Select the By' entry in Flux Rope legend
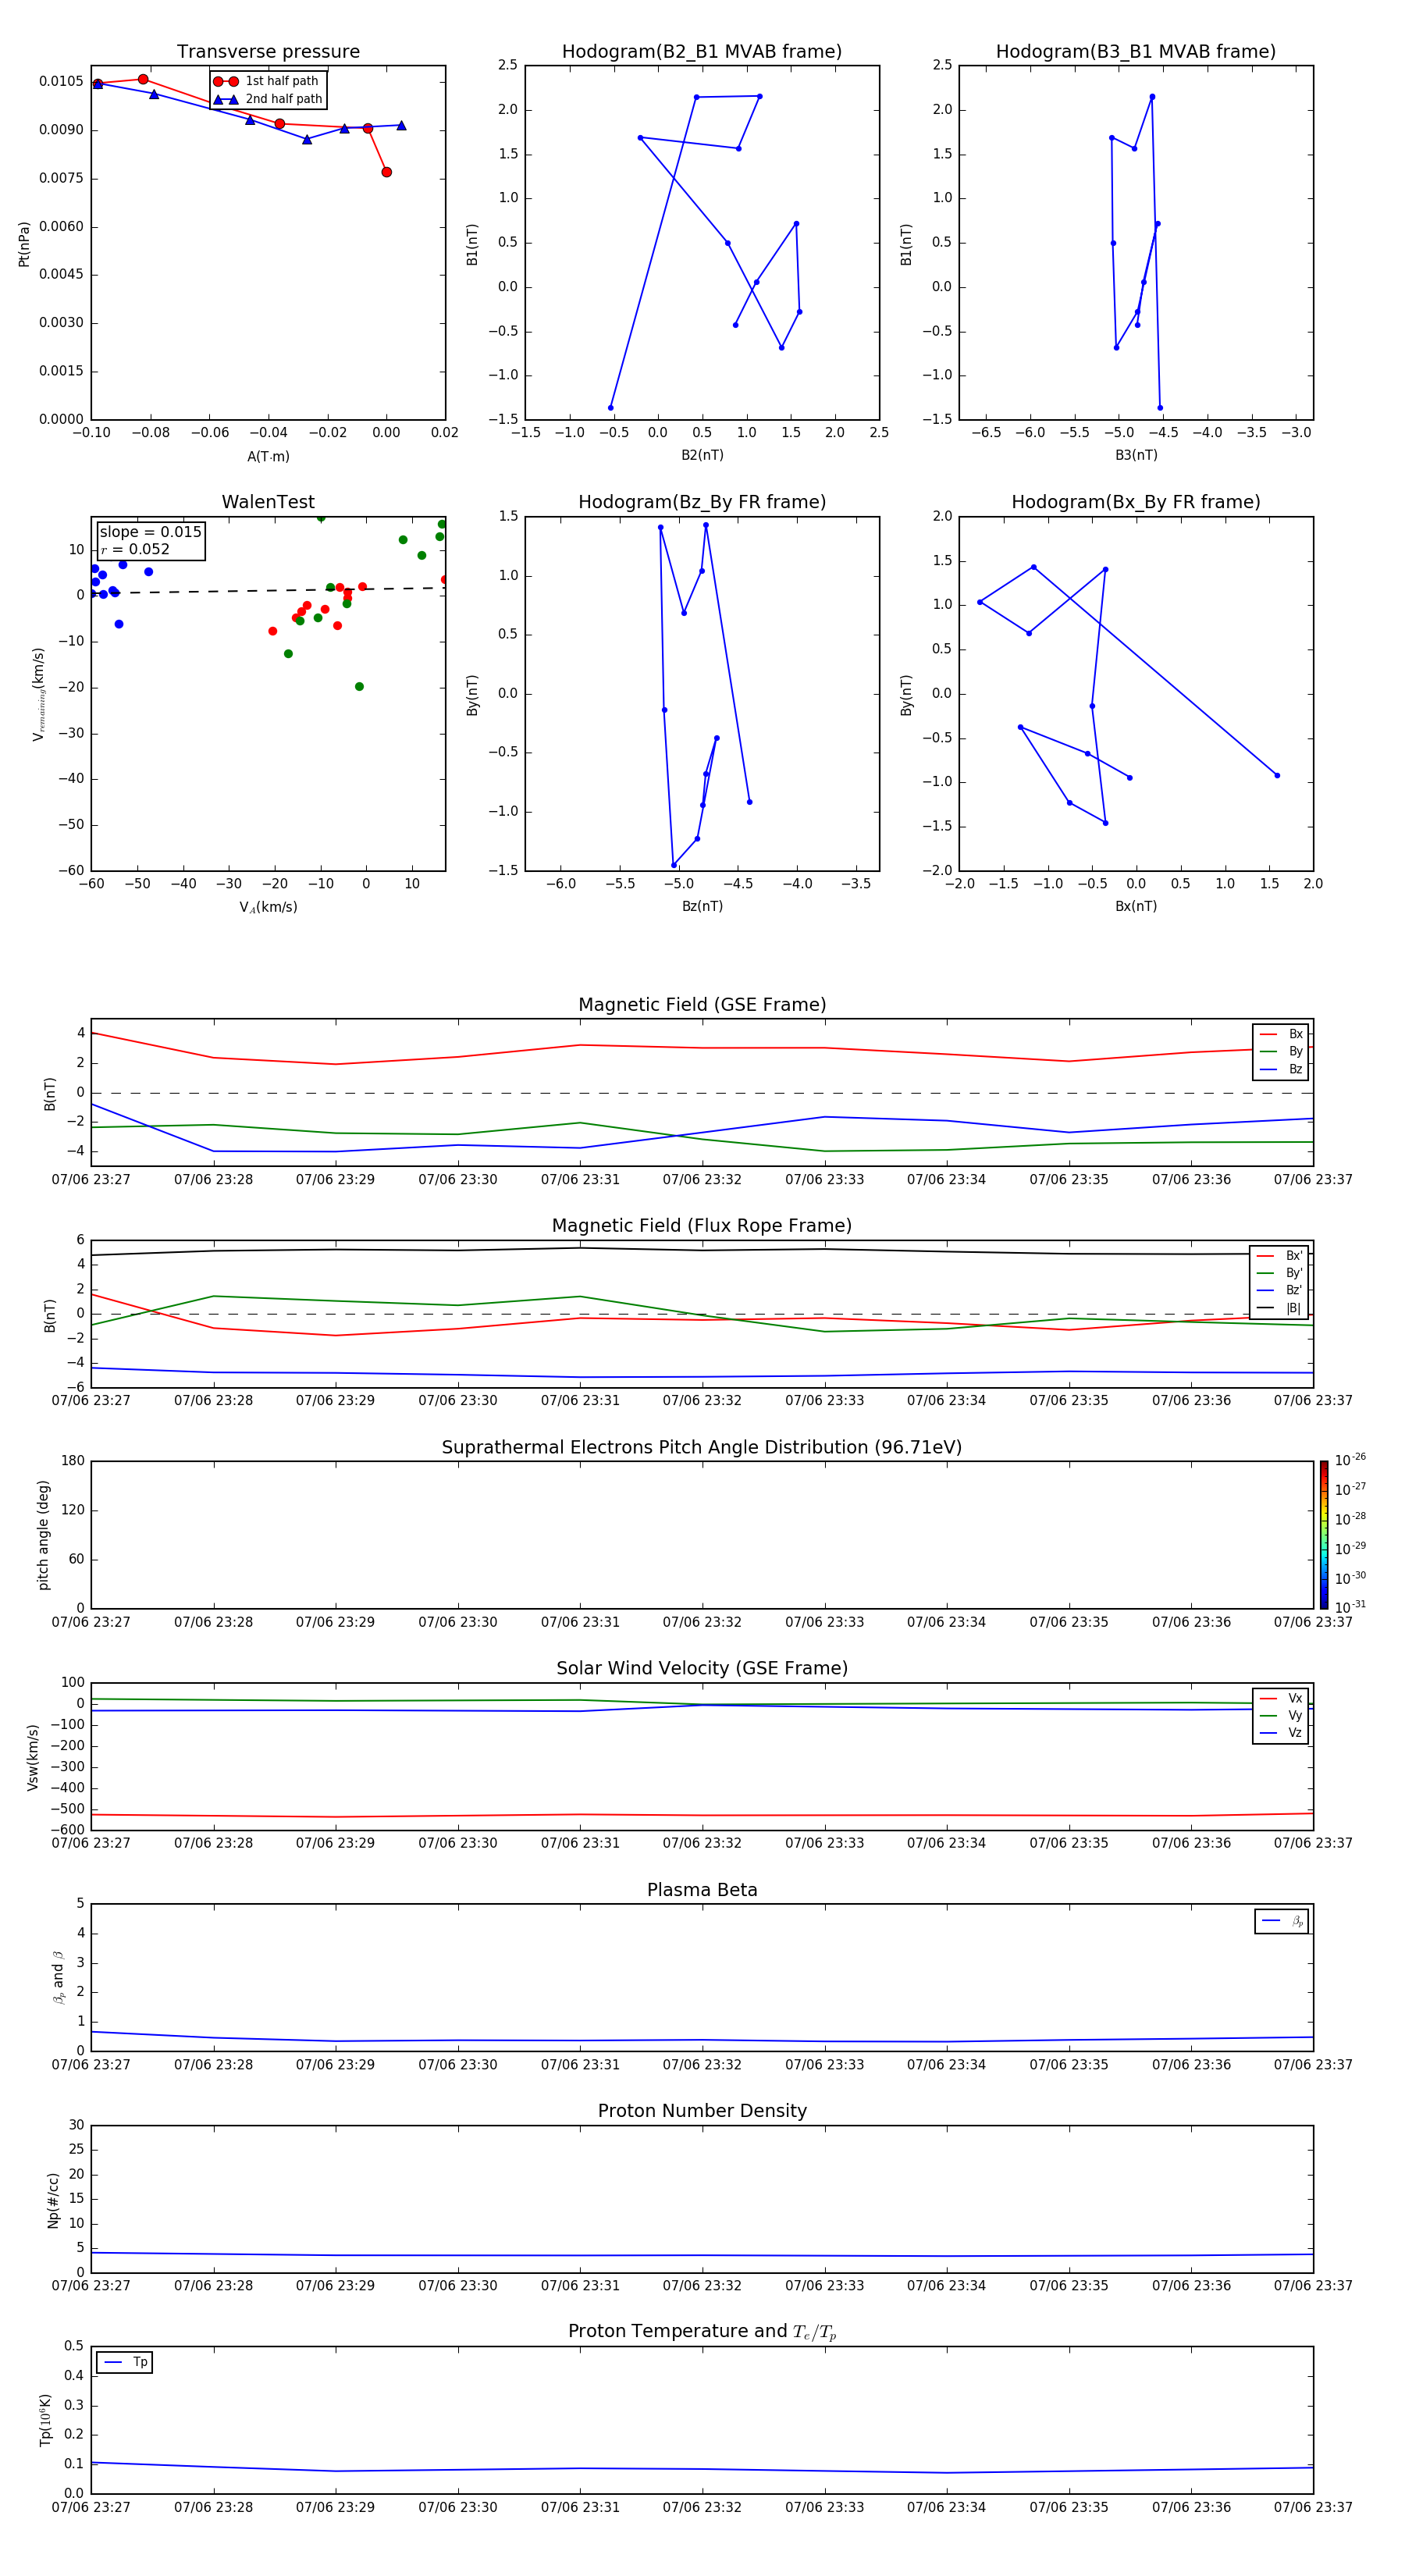Viewport: 1405px width, 2576px height. pos(1279,1273)
